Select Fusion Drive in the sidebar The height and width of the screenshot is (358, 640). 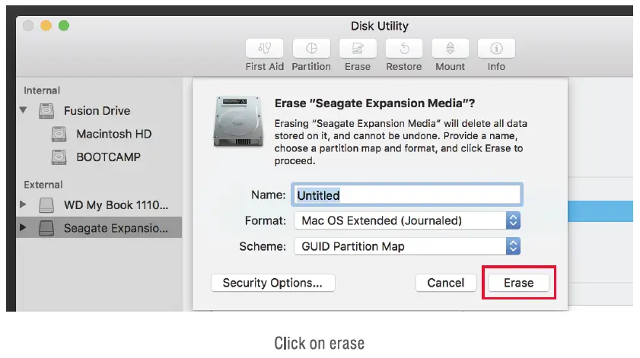[x=97, y=111]
